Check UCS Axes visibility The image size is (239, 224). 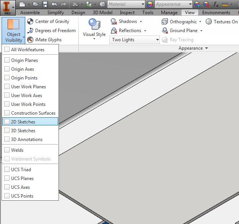[7, 187]
